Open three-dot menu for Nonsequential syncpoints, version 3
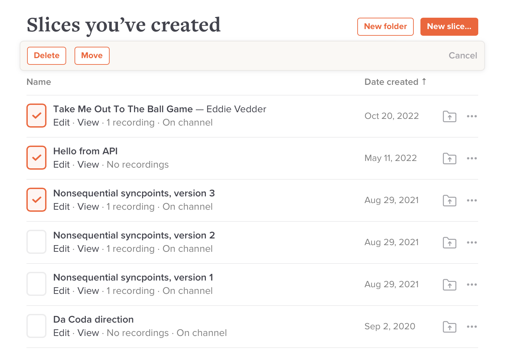Viewport: 508px width, 350px height. (x=472, y=200)
